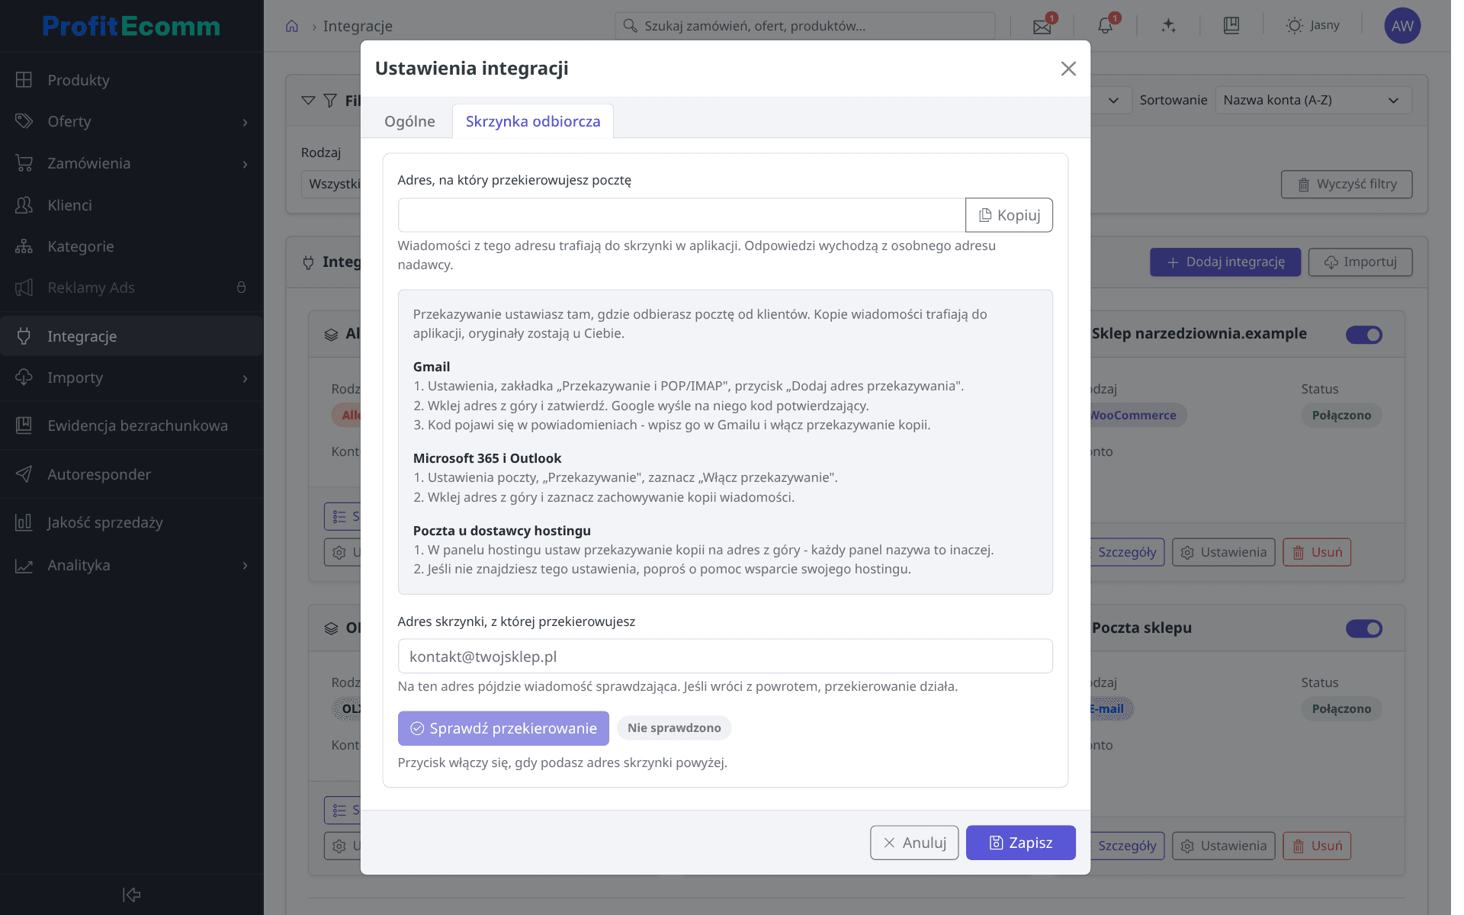Delete Sklep narzedziownia.example via Usuń
Image resolution: width=1464 pixels, height=915 pixels.
(1317, 552)
